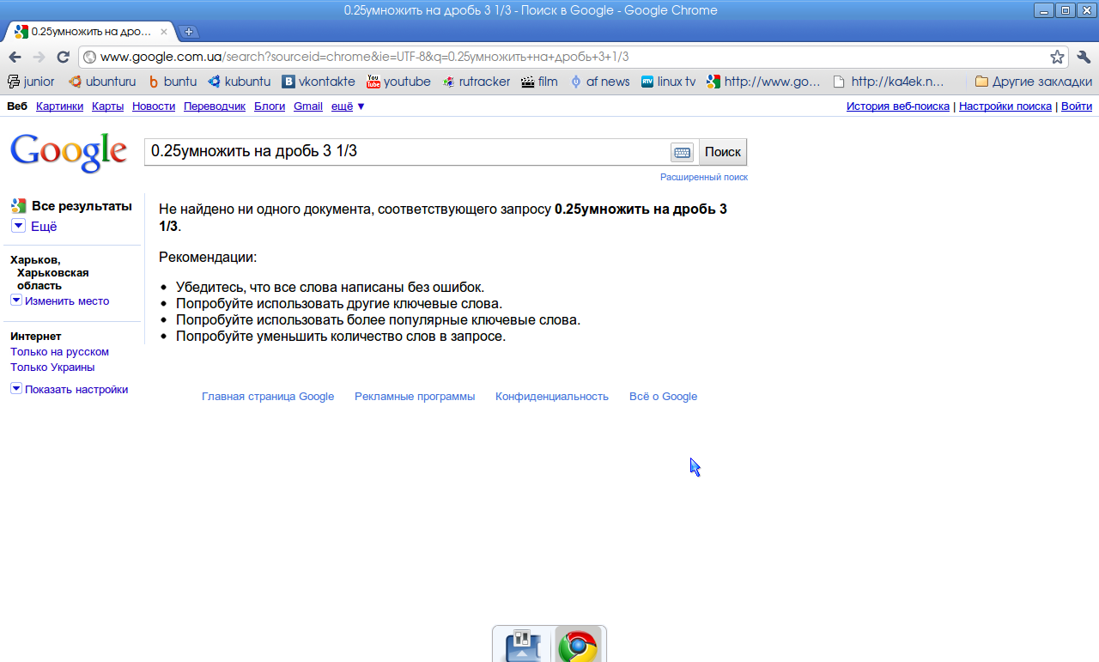Click into the Google search query field

coord(406,152)
